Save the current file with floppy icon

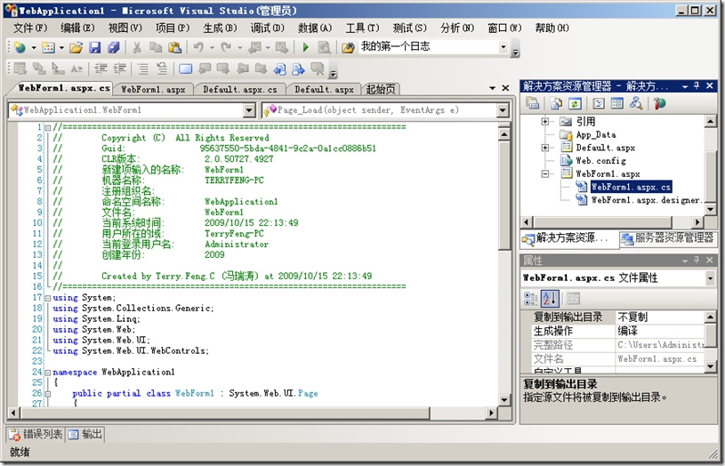(95, 47)
